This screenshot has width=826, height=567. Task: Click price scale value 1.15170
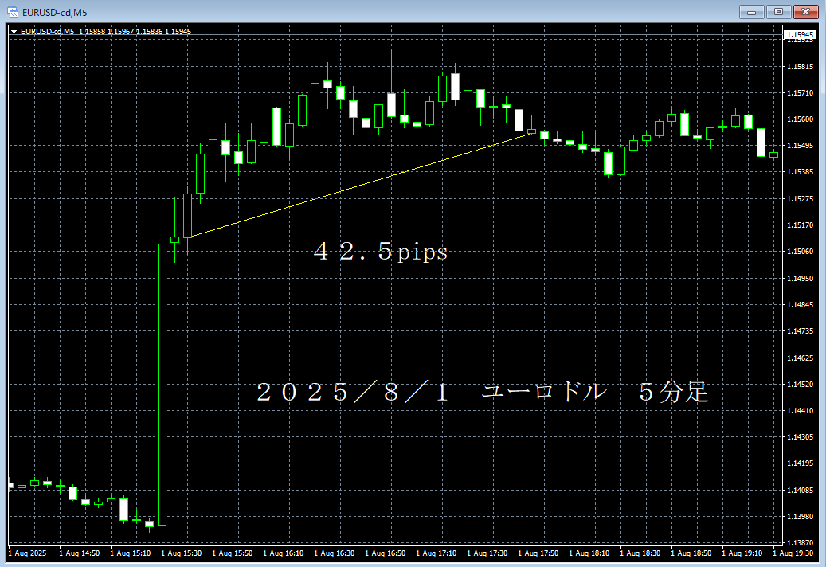pyautogui.click(x=800, y=225)
